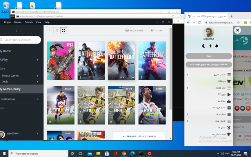Open the Games menu in Origin

18,22
